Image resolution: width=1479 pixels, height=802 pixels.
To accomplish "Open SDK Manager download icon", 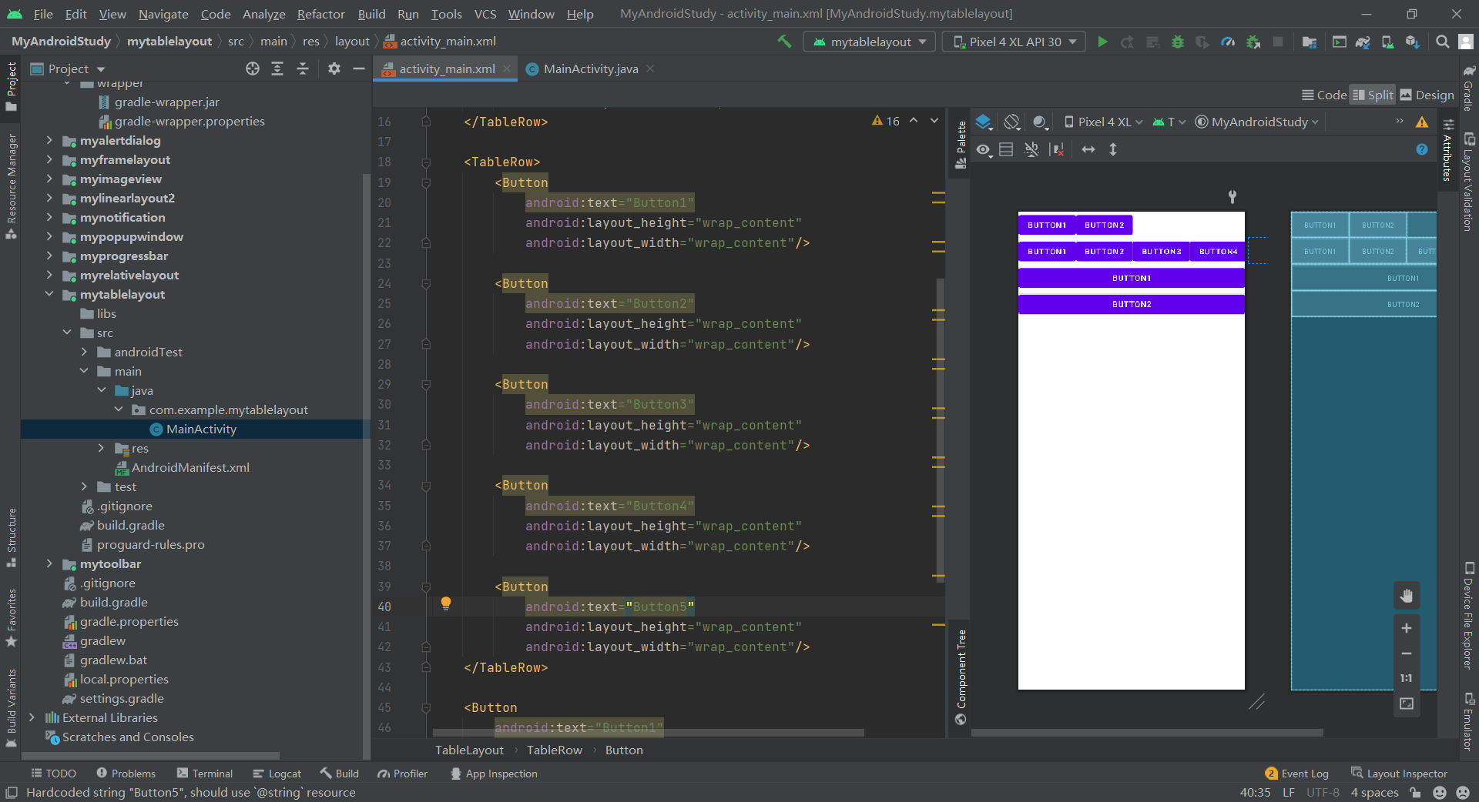I will click(1413, 42).
